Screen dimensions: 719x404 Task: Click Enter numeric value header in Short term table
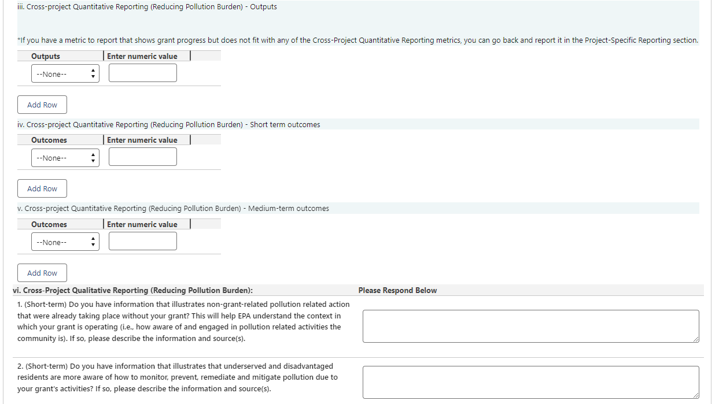click(x=142, y=140)
